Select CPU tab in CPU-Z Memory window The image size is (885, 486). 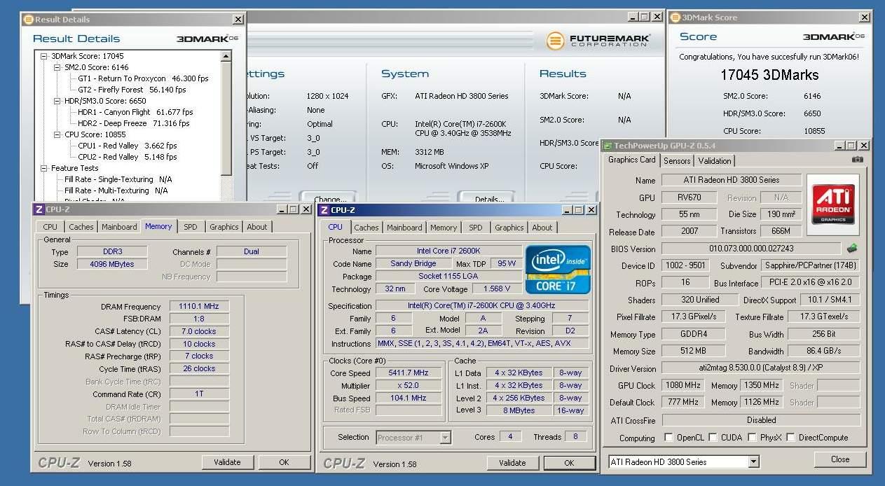coord(50,227)
